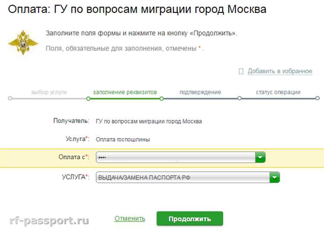324x230 pixels.
Task: Click the circle between заполнение реквизитов and подтверждение
Action: tap(161, 98)
